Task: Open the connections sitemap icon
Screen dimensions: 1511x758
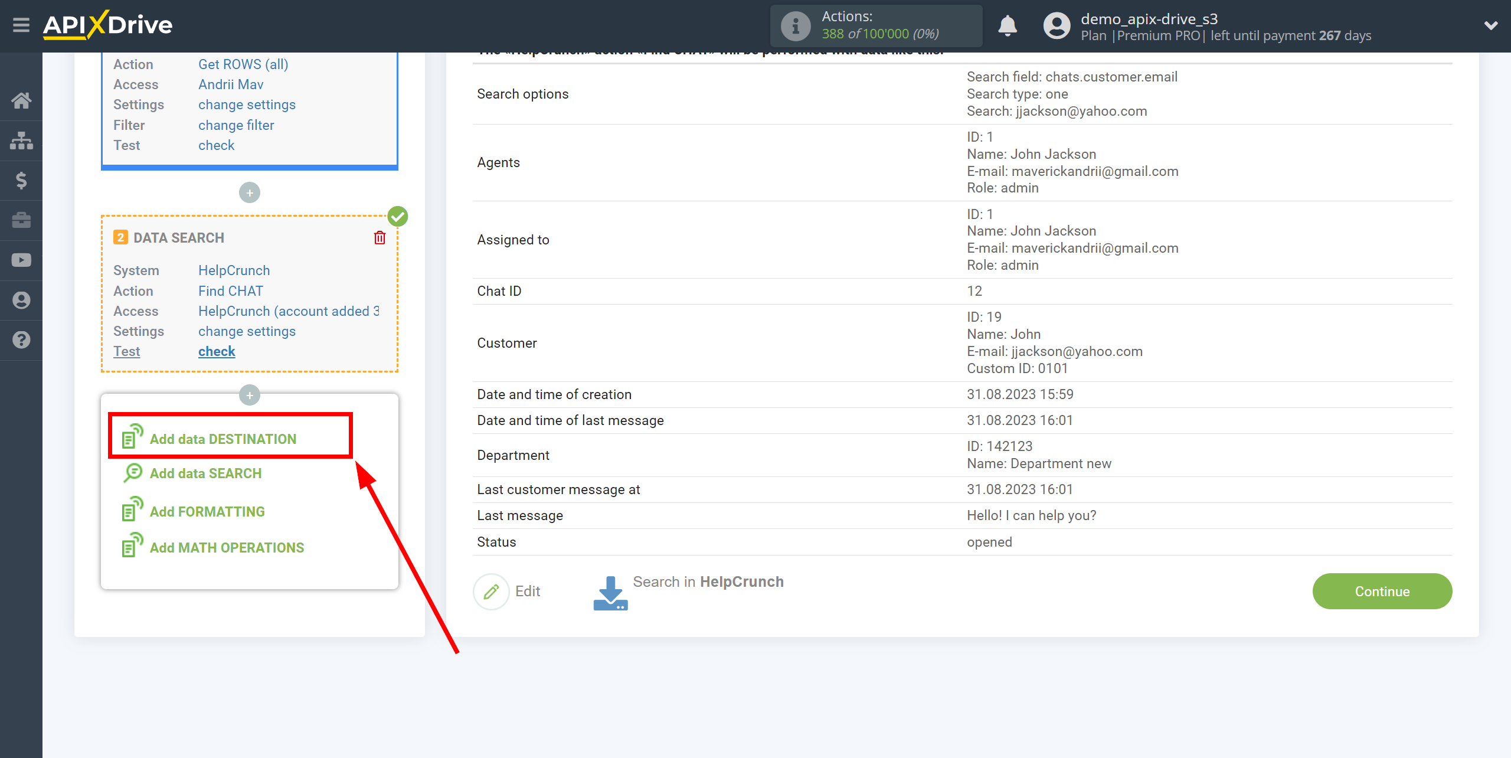Action: pos(21,141)
